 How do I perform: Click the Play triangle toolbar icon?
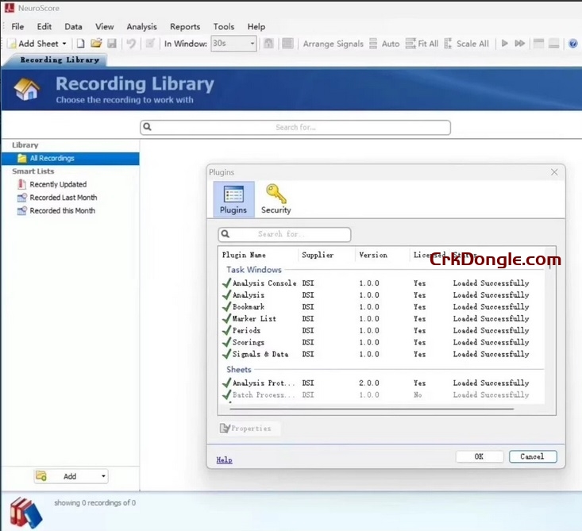tap(504, 44)
